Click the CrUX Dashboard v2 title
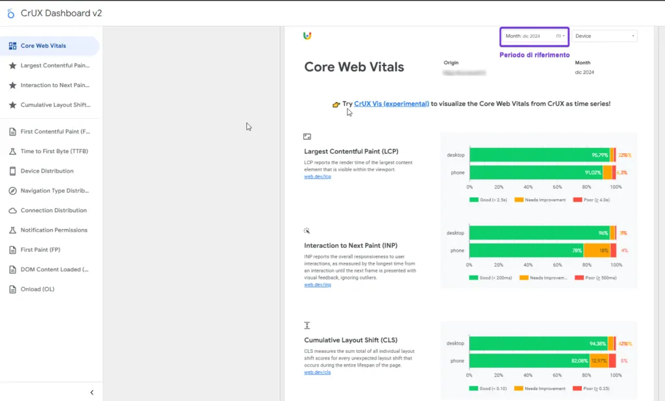This screenshot has width=665, height=401. (61, 13)
